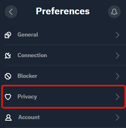126x128 pixels.
Task: Click the Privacy shield icon
Action: (8, 97)
